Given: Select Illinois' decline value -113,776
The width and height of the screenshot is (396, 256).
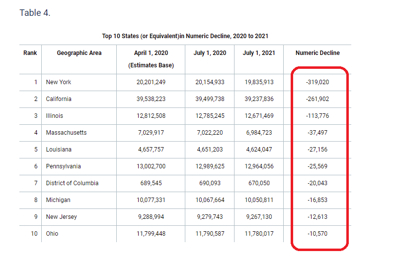Looking at the screenshot, I should pyautogui.click(x=317, y=116).
